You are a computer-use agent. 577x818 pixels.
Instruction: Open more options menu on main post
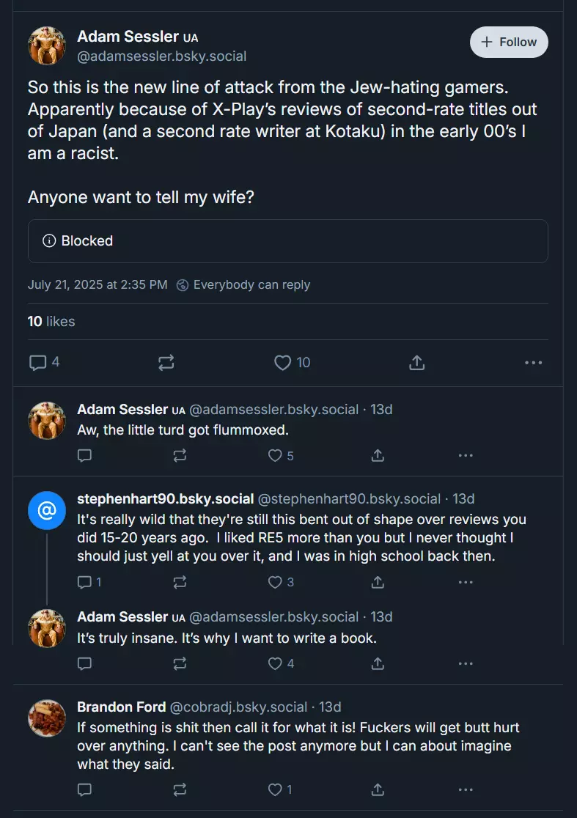click(x=533, y=362)
